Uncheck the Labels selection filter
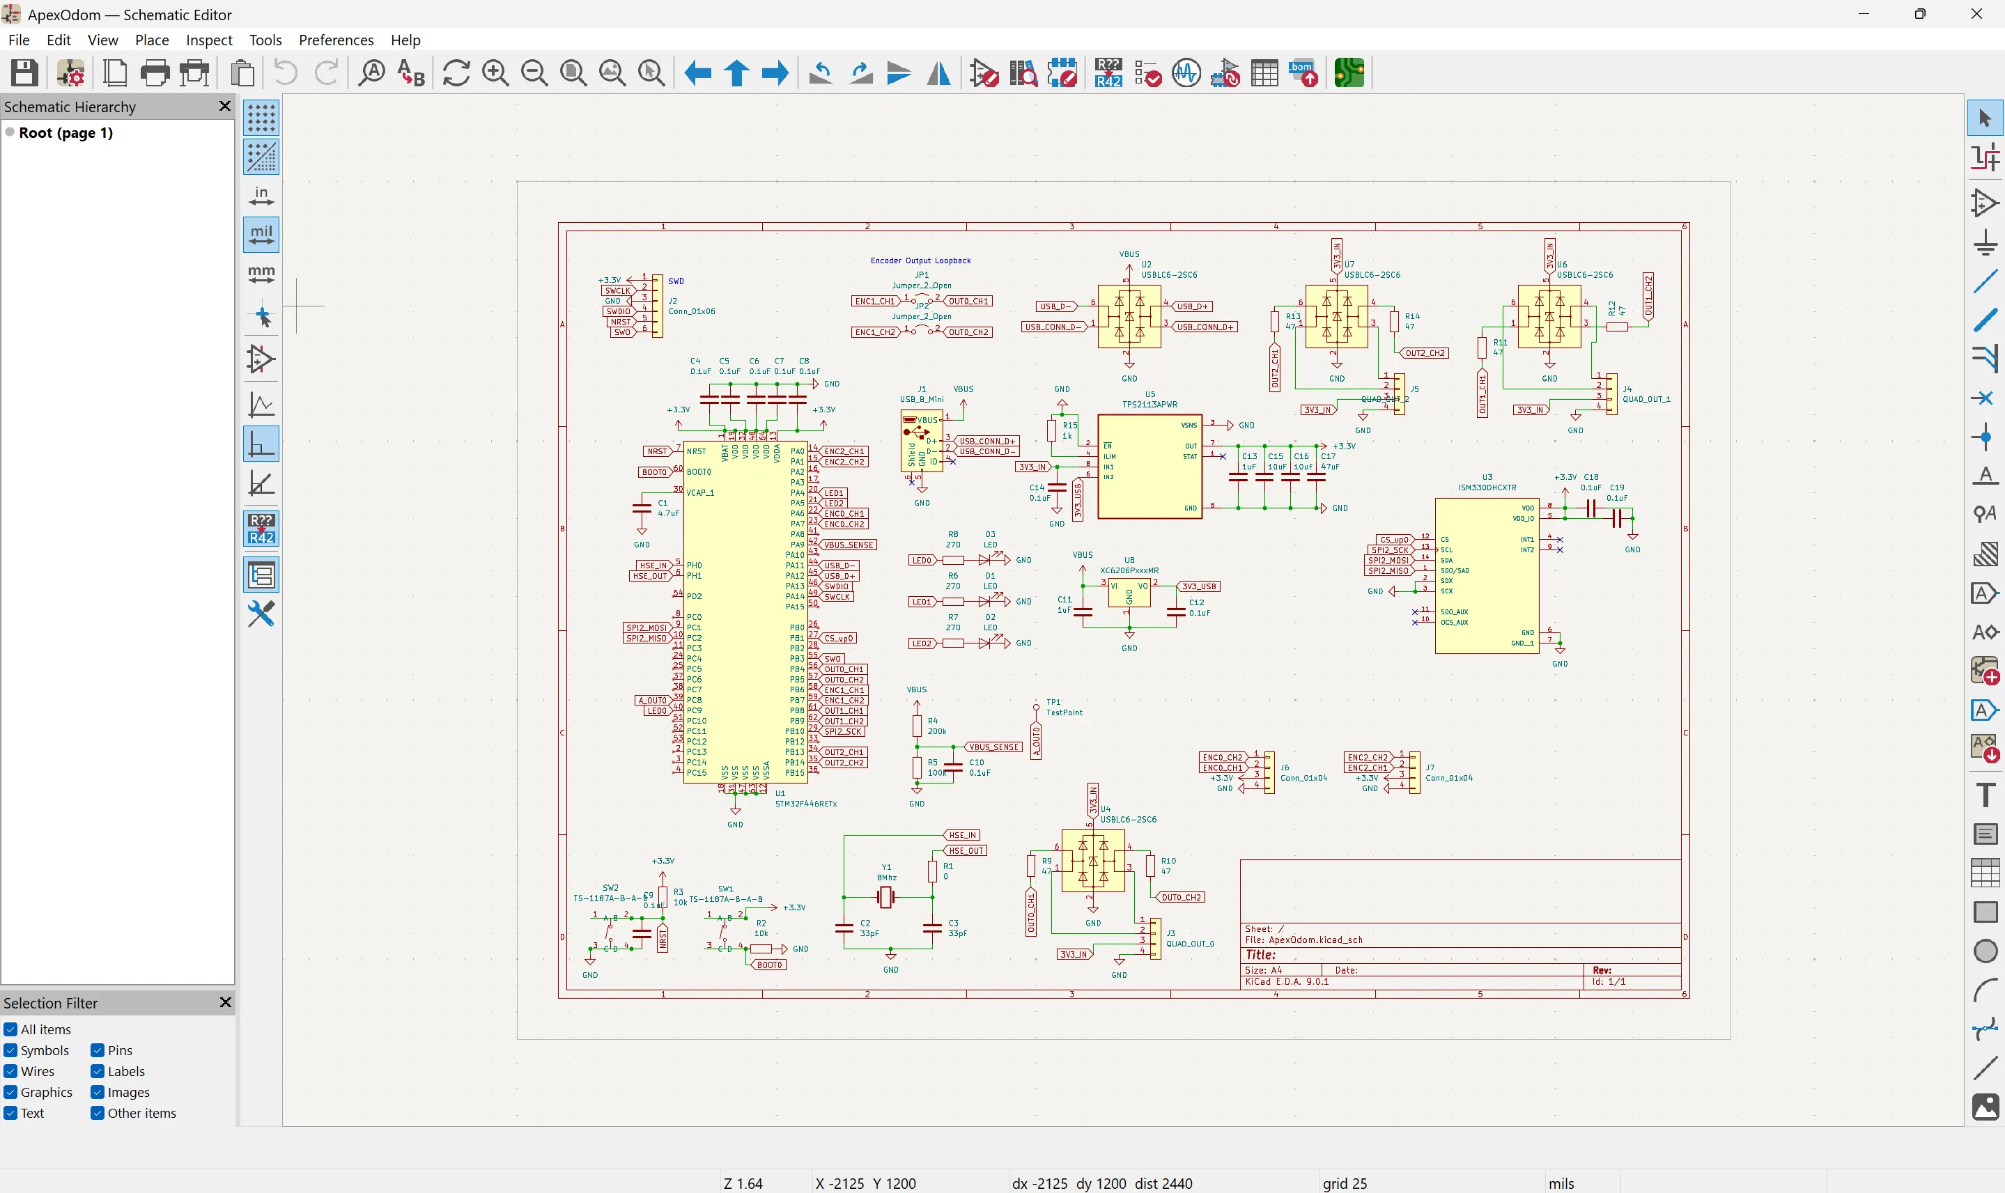The width and height of the screenshot is (2005, 1193). tap(118, 1072)
